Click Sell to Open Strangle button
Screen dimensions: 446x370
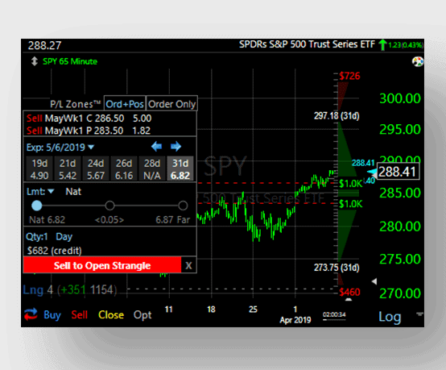point(102,265)
